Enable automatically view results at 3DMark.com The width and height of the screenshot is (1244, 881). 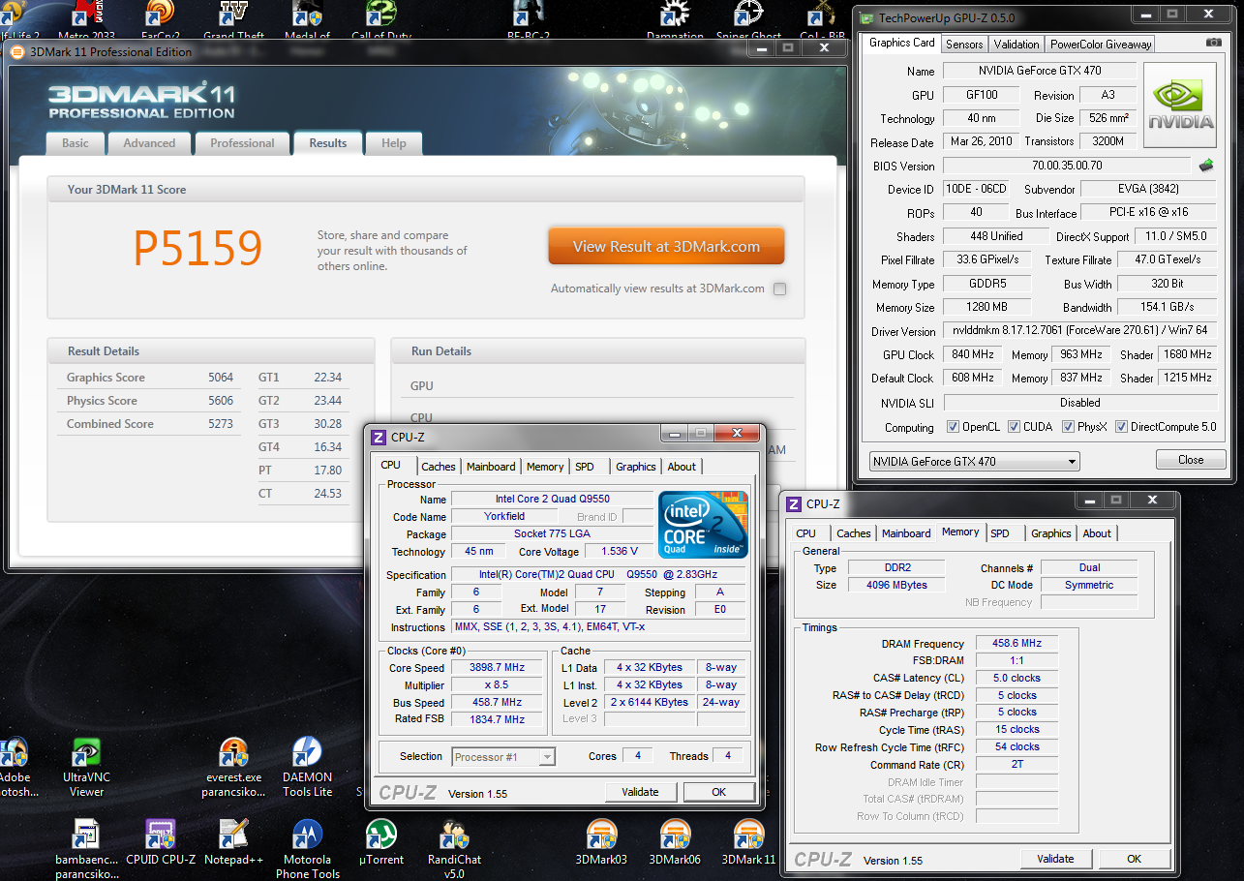(780, 289)
